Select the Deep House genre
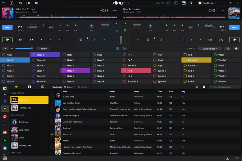 (x=29, y=130)
